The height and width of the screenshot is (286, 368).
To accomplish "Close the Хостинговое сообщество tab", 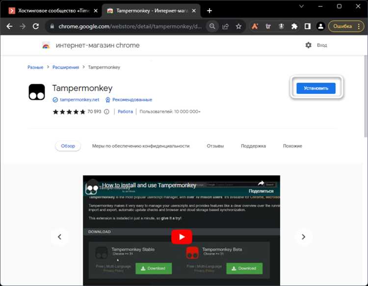I will pos(96,11).
